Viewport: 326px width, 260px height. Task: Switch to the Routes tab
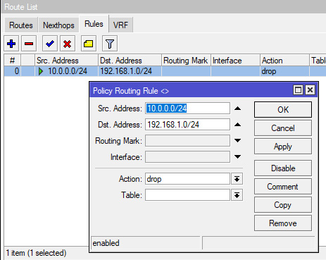click(x=21, y=25)
